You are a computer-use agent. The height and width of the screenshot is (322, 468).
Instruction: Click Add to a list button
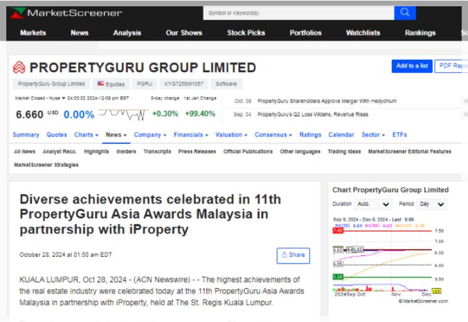coord(412,66)
